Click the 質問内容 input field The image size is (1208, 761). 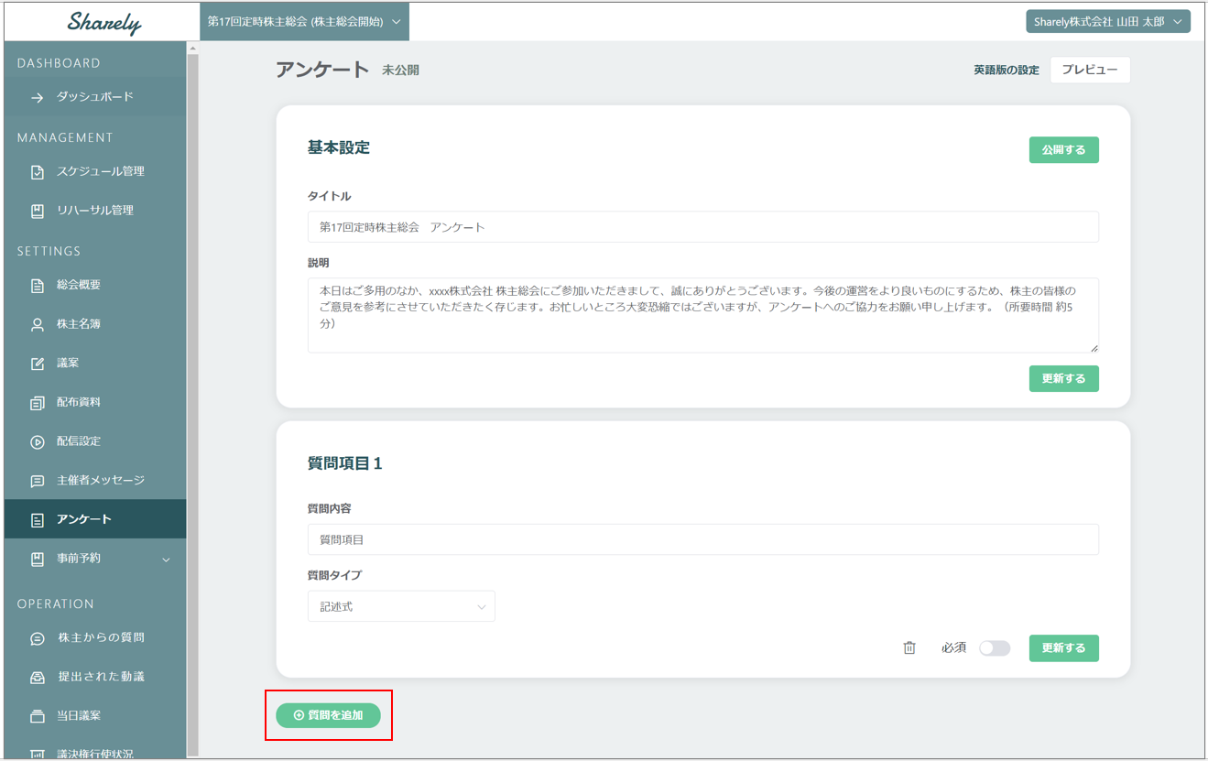(x=702, y=539)
